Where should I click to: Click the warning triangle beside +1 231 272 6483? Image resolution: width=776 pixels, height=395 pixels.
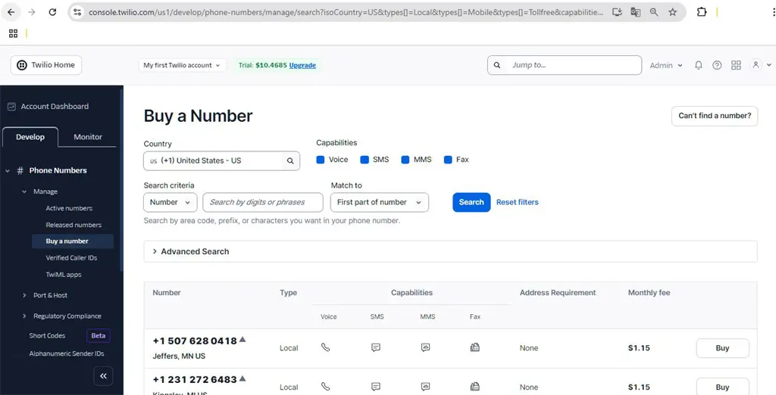click(x=242, y=378)
